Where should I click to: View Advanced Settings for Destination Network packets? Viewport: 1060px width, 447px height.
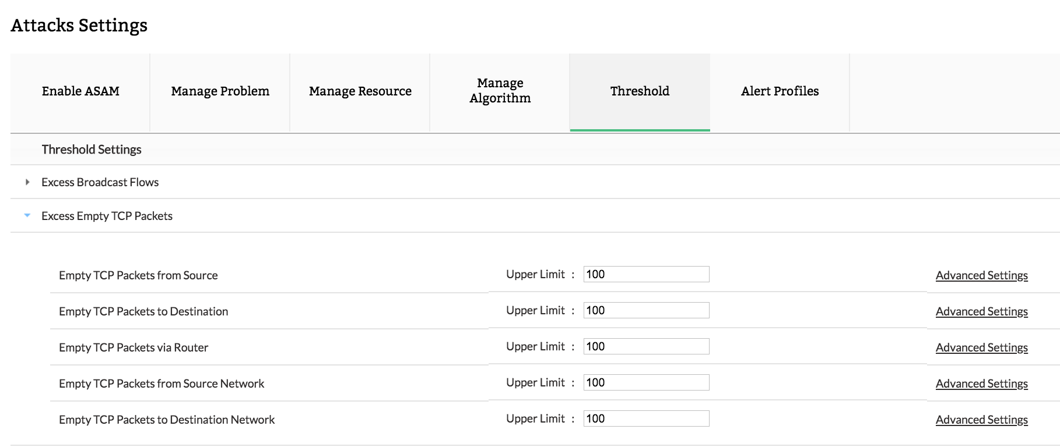(981, 420)
